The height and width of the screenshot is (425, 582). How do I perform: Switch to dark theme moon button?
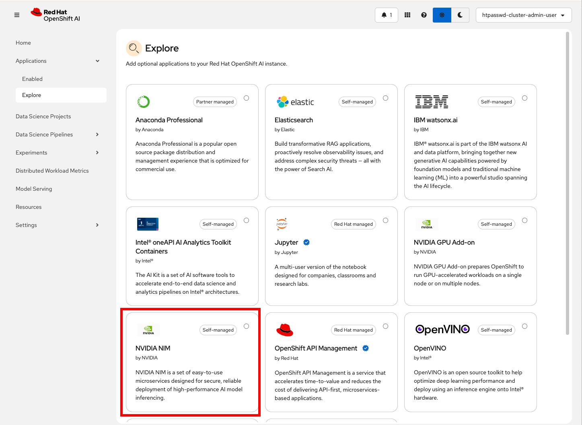coord(460,15)
